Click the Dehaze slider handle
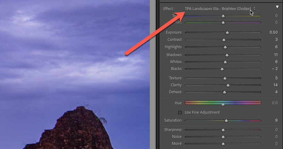Image resolution: width=283 pixels, height=149 pixels. coord(224,92)
